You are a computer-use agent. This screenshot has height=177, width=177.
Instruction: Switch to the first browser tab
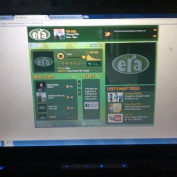(6, 18)
